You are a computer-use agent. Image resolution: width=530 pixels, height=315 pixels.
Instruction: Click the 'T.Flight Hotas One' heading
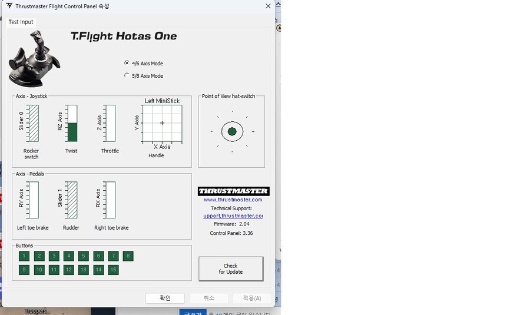[124, 36]
